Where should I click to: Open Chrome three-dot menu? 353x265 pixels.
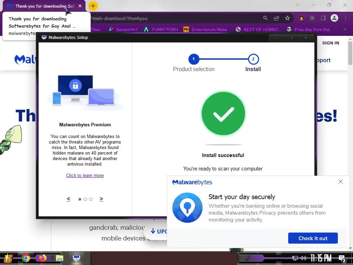[x=345, y=18]
